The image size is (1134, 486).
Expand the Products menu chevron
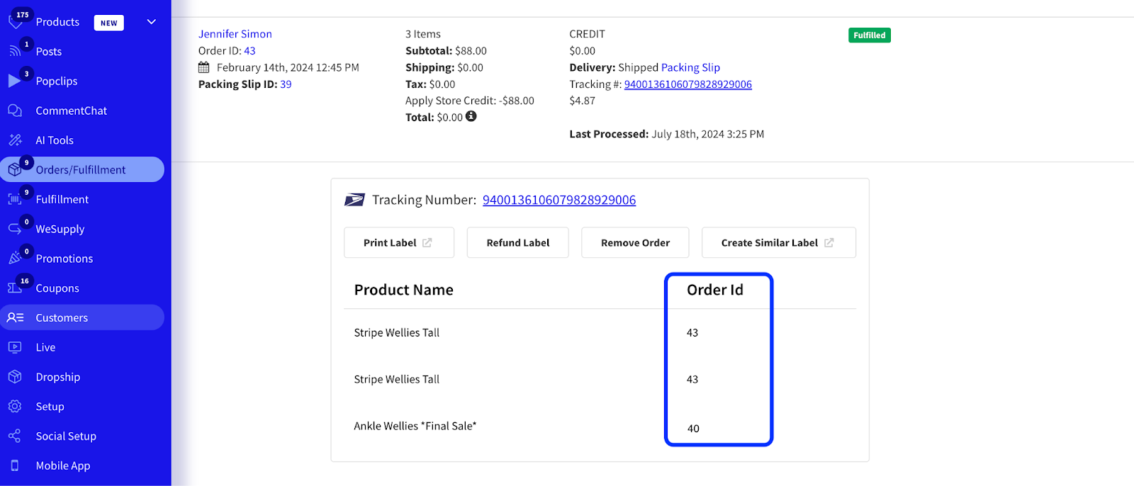[151, 22]
